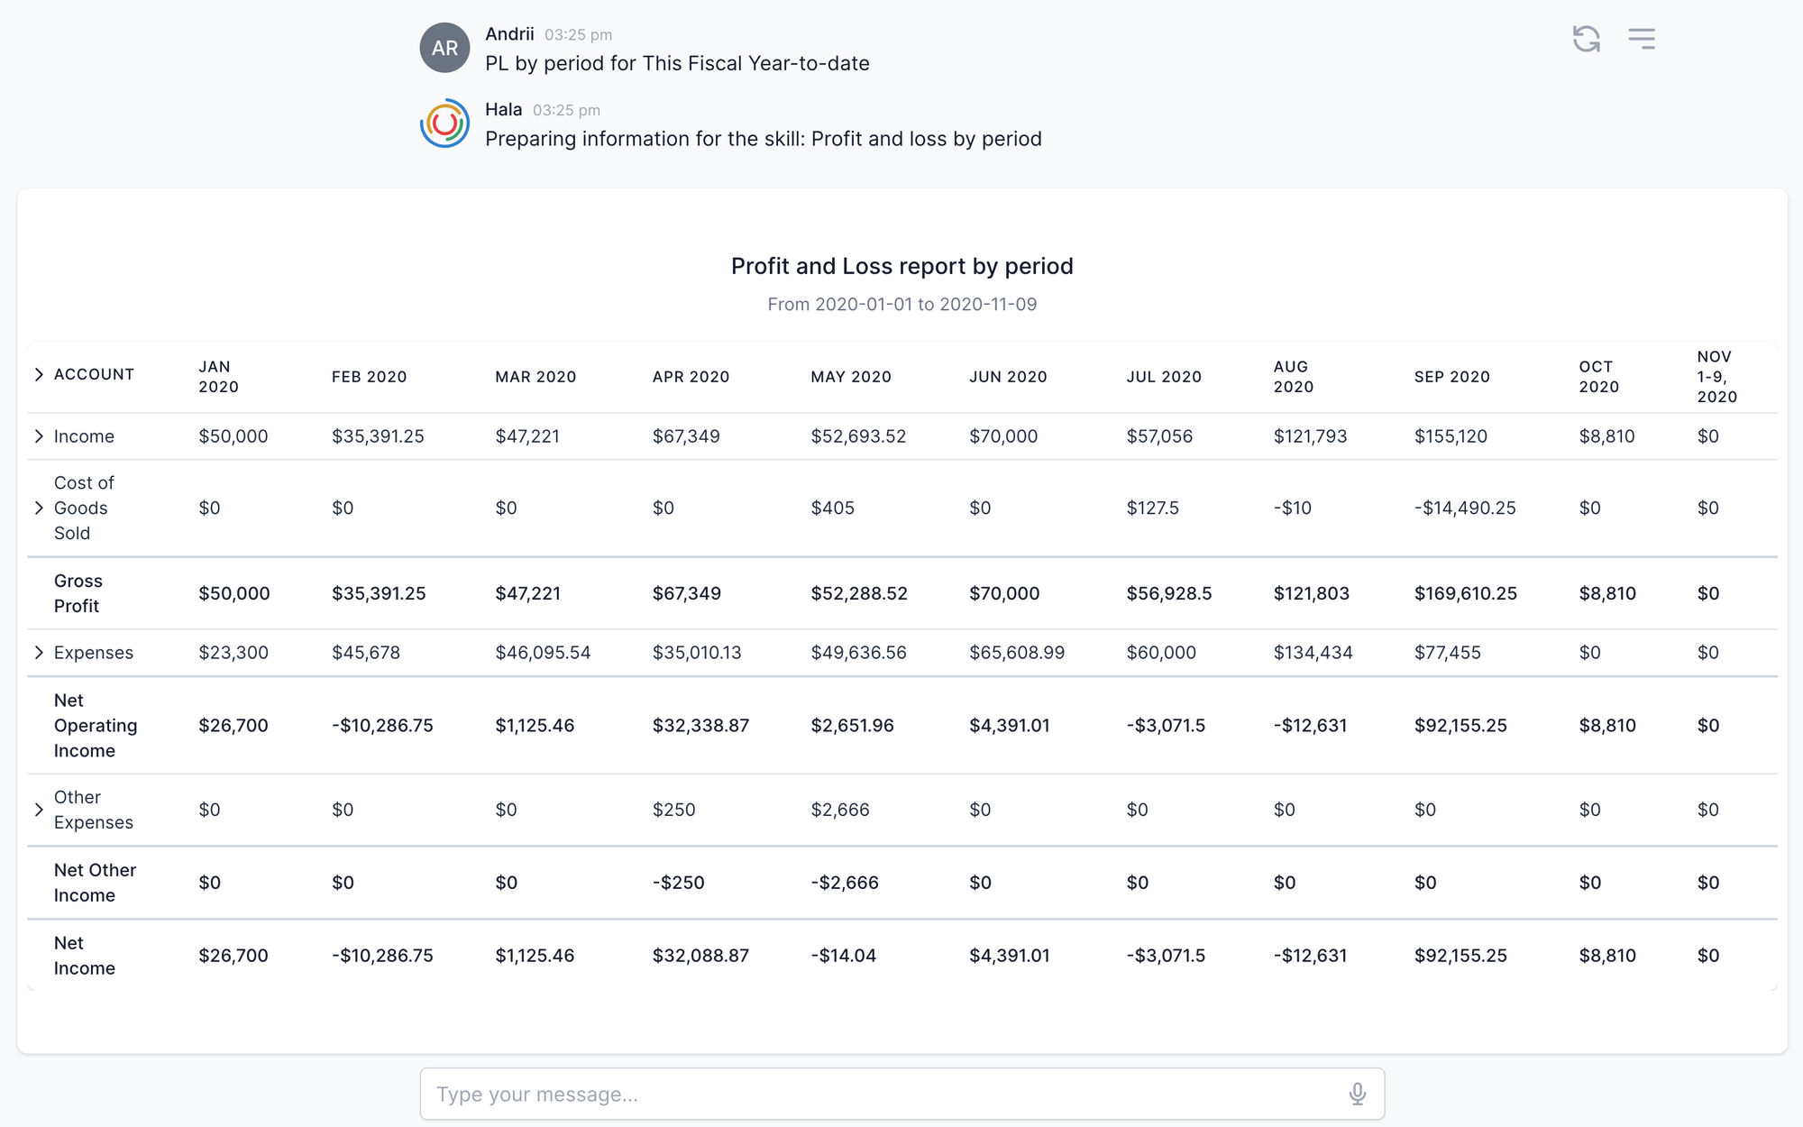Expand the Cost of Goods Sold row
The height and width of the screenshot is (1127, 1803).
tap(39, 508)
